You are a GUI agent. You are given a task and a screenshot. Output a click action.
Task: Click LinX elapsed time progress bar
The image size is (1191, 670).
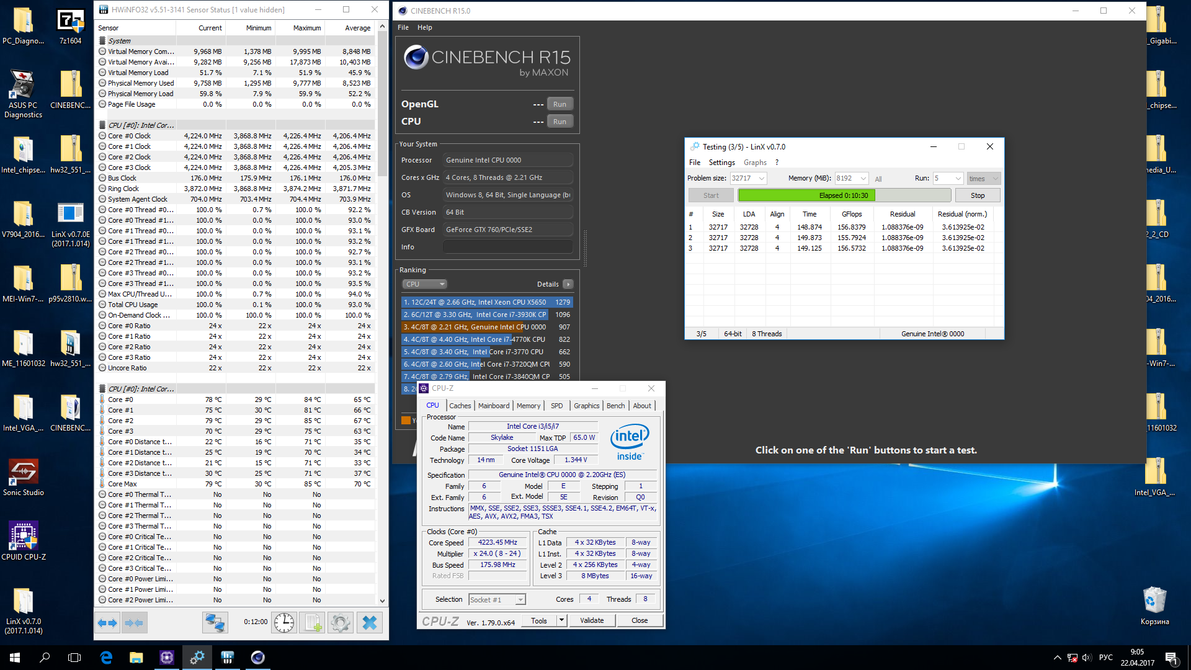(844, 195)
